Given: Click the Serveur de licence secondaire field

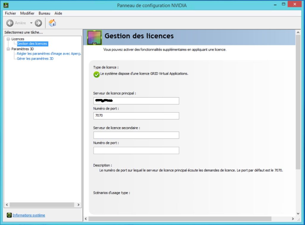Looking at the screenshot, I should click(136, 135).
